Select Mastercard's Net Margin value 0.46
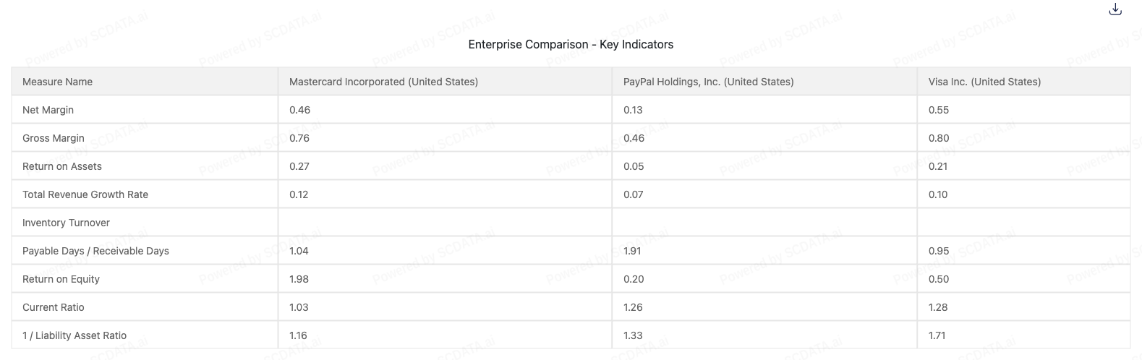 coord(299,110)
